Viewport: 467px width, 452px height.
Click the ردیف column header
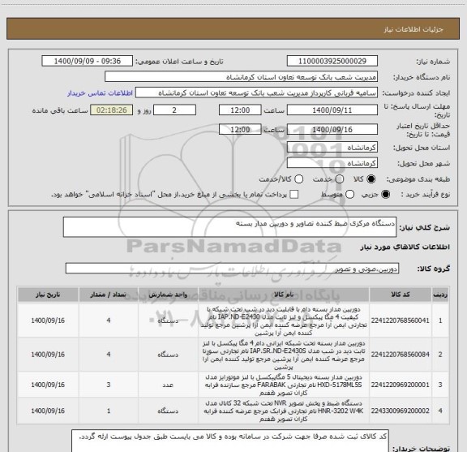pos(440,295)
